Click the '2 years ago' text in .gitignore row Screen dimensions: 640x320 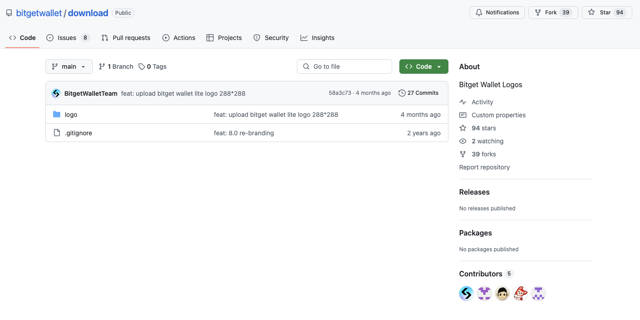point(424,133)
